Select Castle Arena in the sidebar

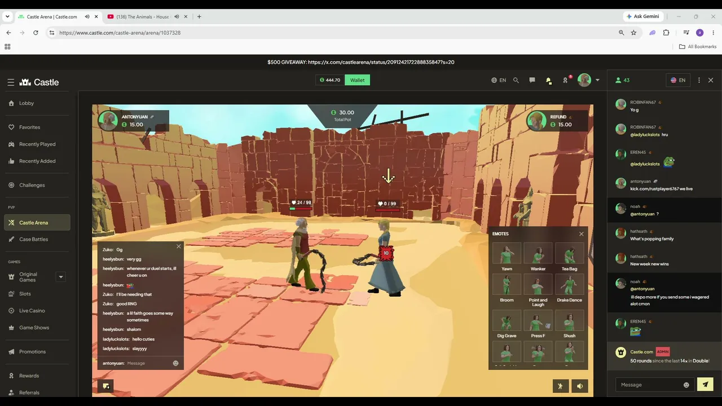click(x=37, y=223)
